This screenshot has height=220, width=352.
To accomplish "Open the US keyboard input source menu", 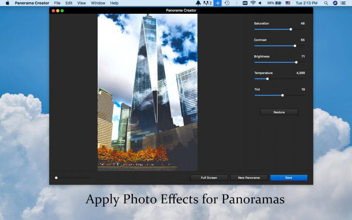I will 288,3.
